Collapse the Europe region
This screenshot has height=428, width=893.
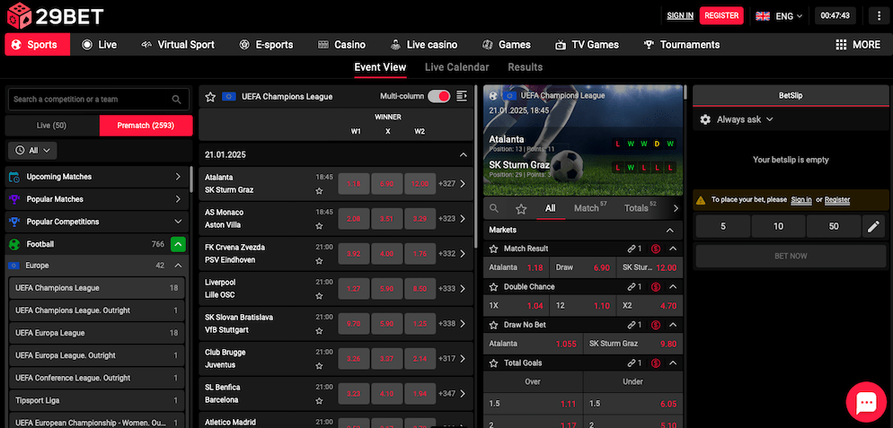click(x=178, y=266)
